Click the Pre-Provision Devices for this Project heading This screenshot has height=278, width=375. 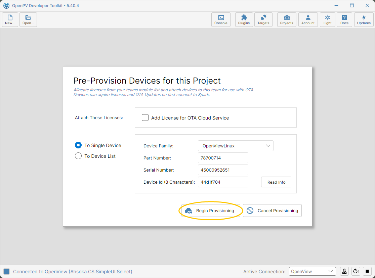click(147, 81)
